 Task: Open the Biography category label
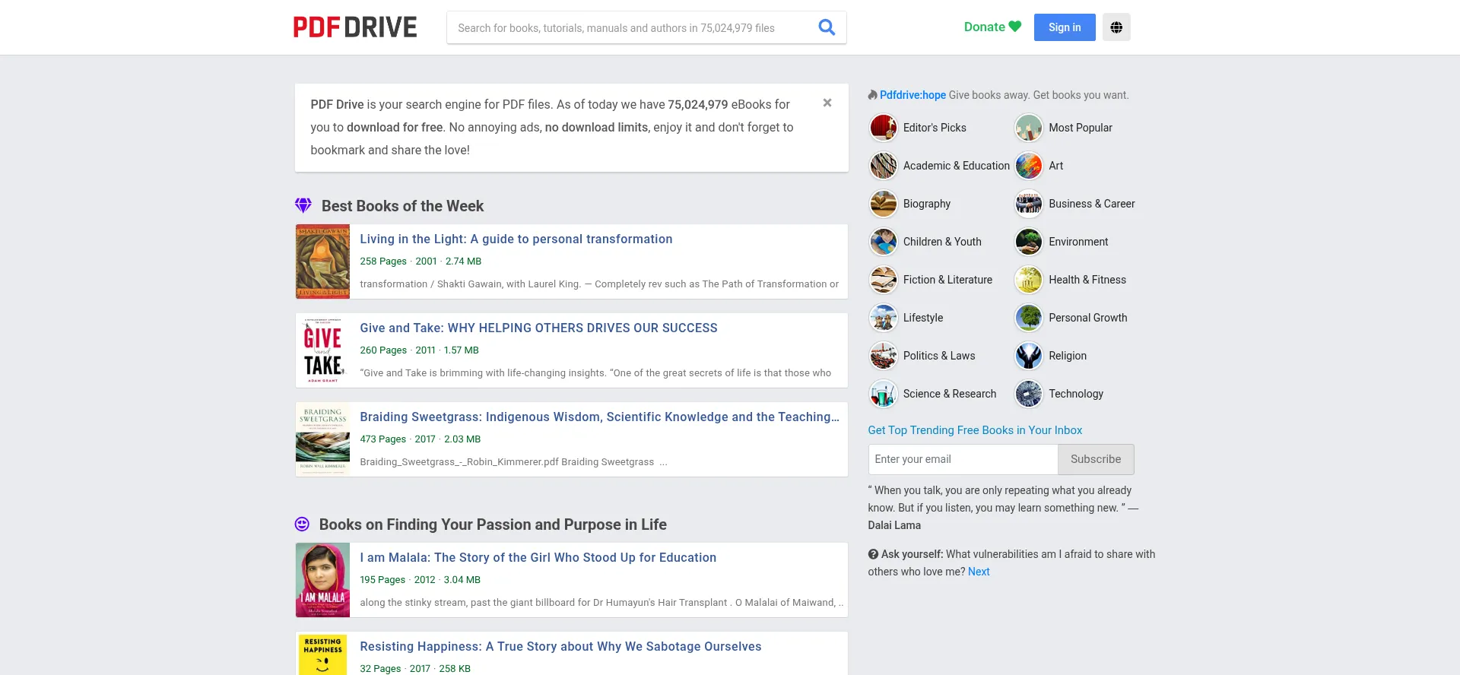pos(927,204)
